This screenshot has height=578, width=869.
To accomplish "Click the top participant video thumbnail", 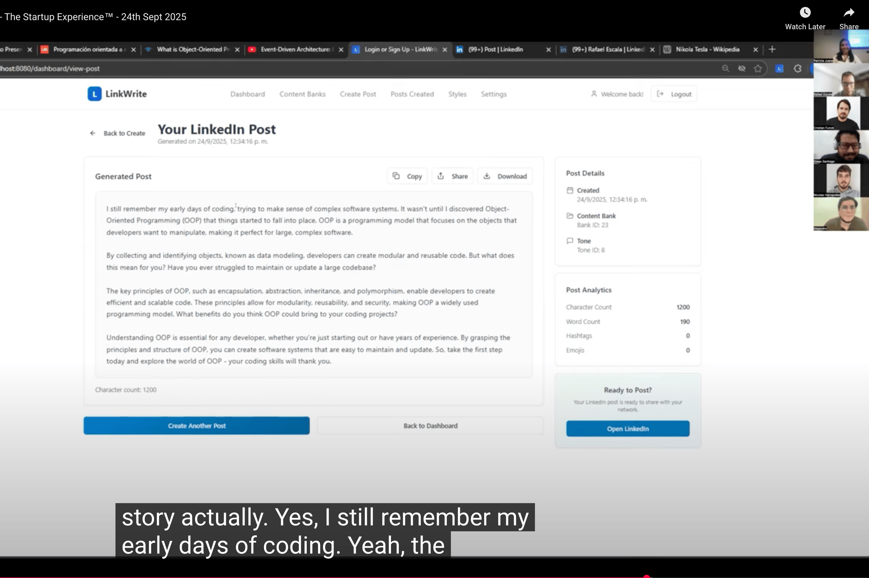I will pyautogui.click(x=841, y=46).
